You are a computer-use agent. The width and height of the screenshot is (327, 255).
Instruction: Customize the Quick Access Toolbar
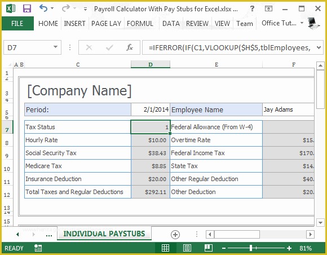(85, 9)
